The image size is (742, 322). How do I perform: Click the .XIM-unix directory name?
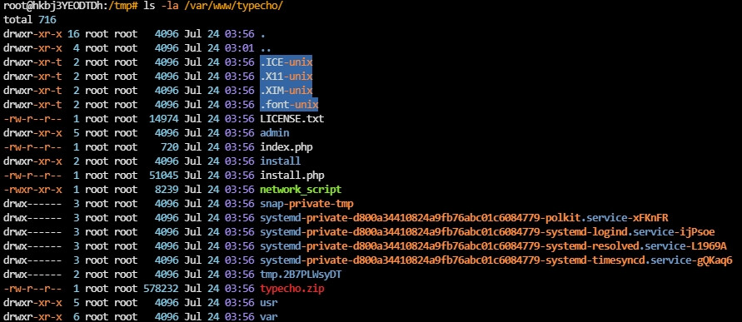[286, 91]
